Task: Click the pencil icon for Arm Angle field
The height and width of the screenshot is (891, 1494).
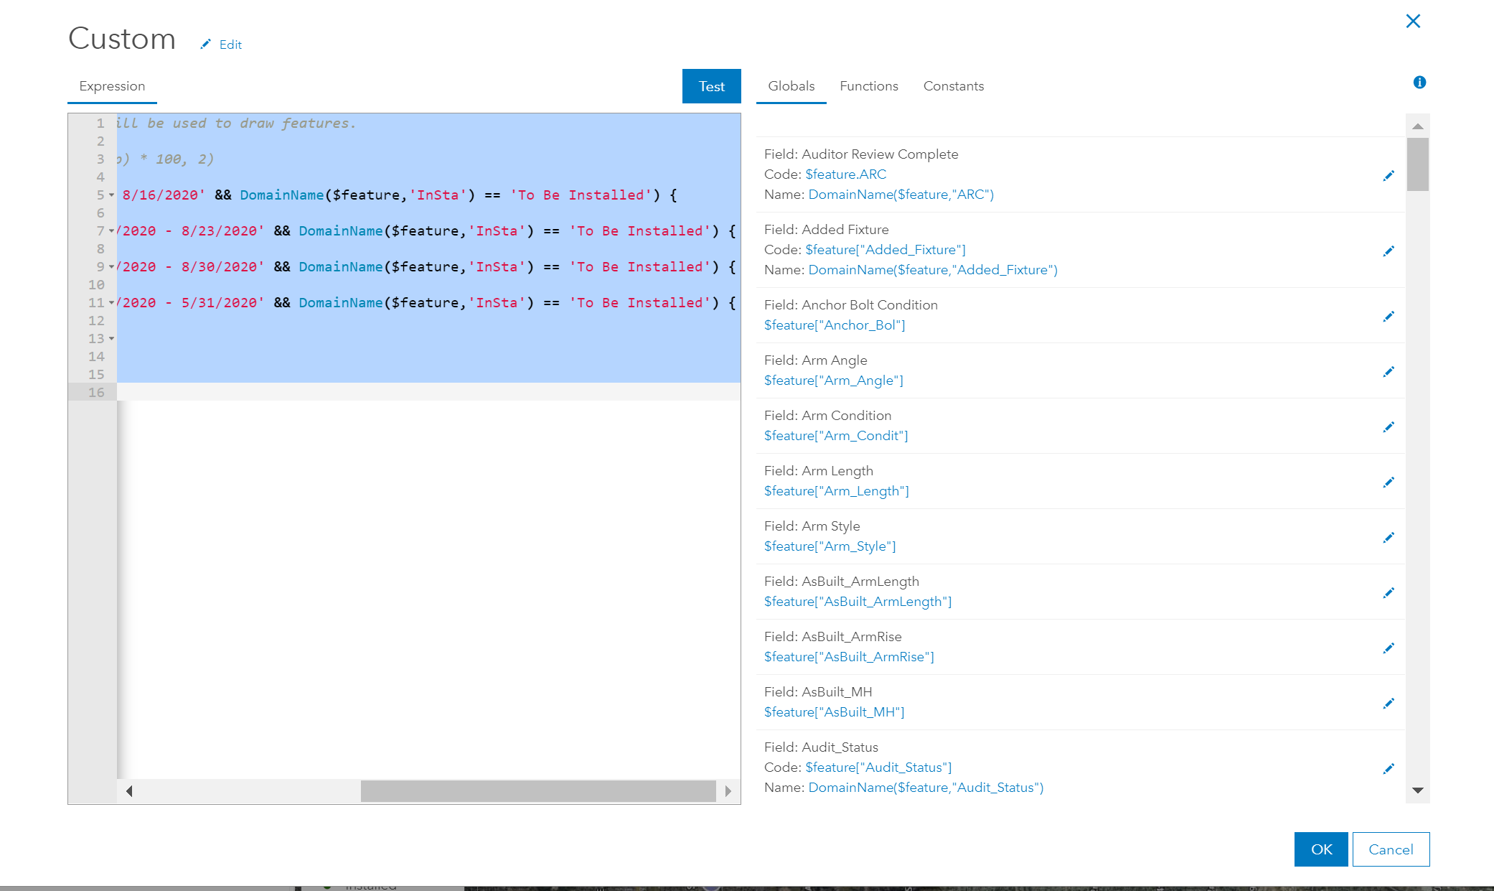Action: [x=1389, y=372]
